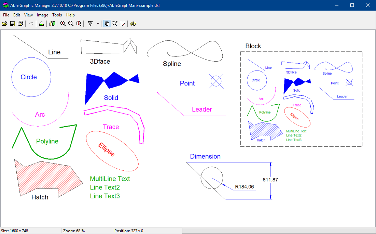This screenshot has width=376, height=234.
Task: Select the crop region tool icon
Action: [x=123, y=23]
